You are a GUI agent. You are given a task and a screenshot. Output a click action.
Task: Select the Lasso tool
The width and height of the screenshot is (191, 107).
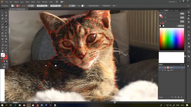point(6,15)
